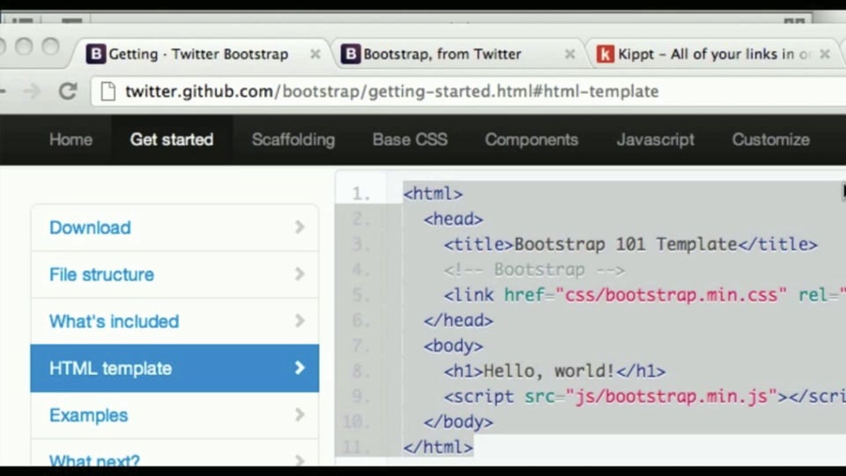Click Bootstrap favicon on 'Bootstrap, from Twitter' tab
846x476 pixels.
(350, 54)
